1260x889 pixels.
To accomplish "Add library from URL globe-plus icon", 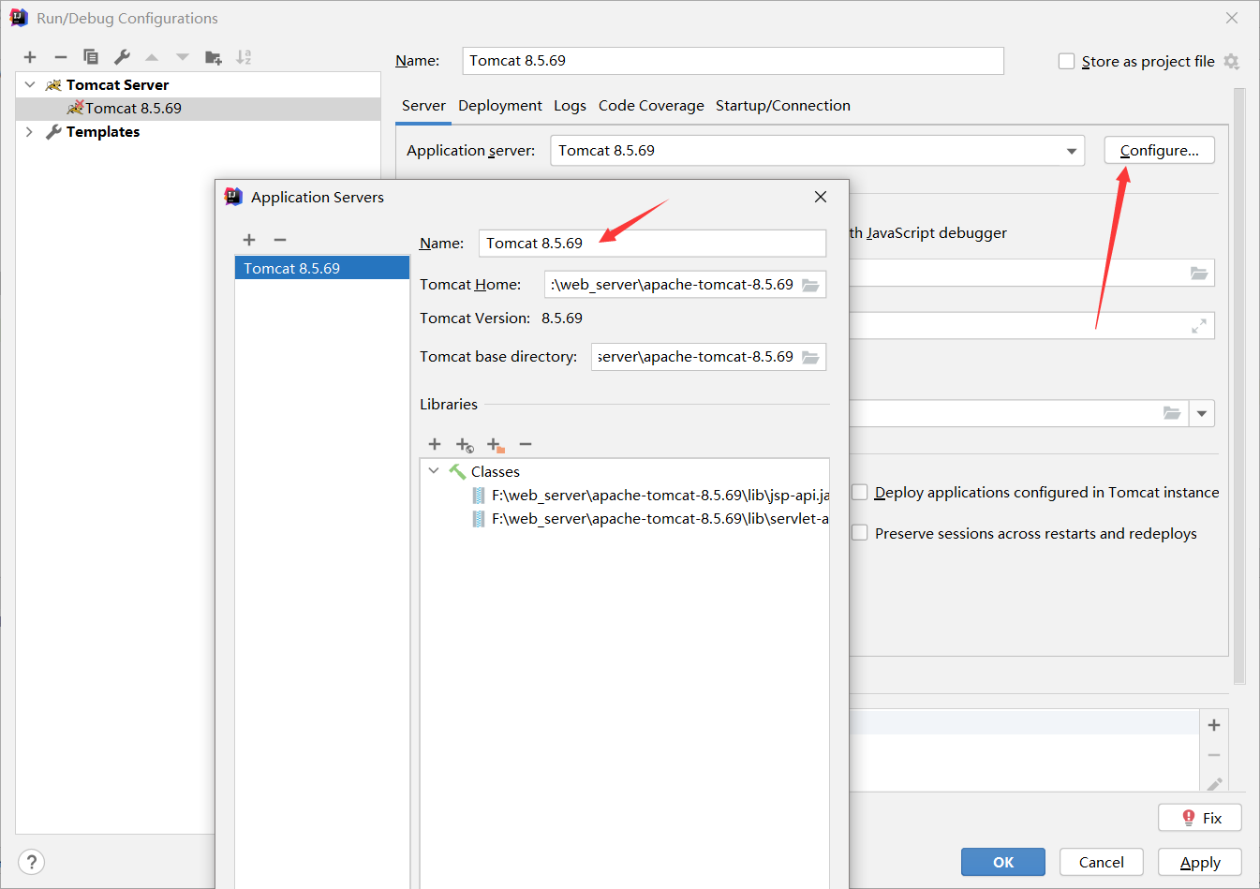I will click(x=465, y=445).
